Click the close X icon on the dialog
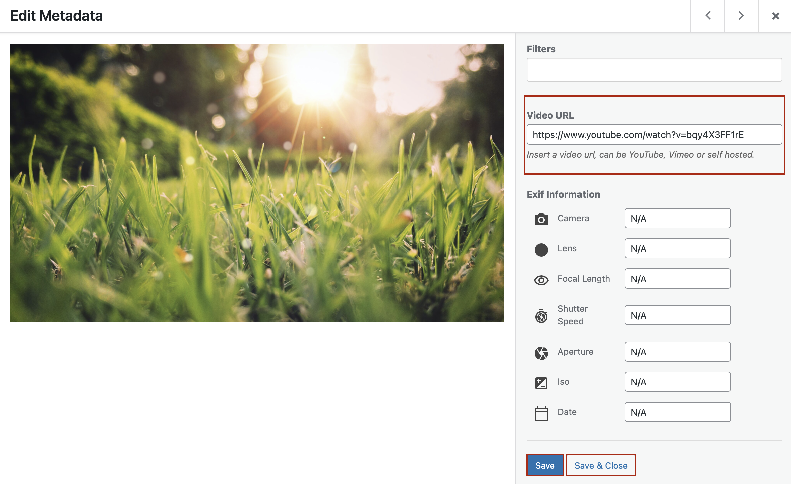 [775, 16]
